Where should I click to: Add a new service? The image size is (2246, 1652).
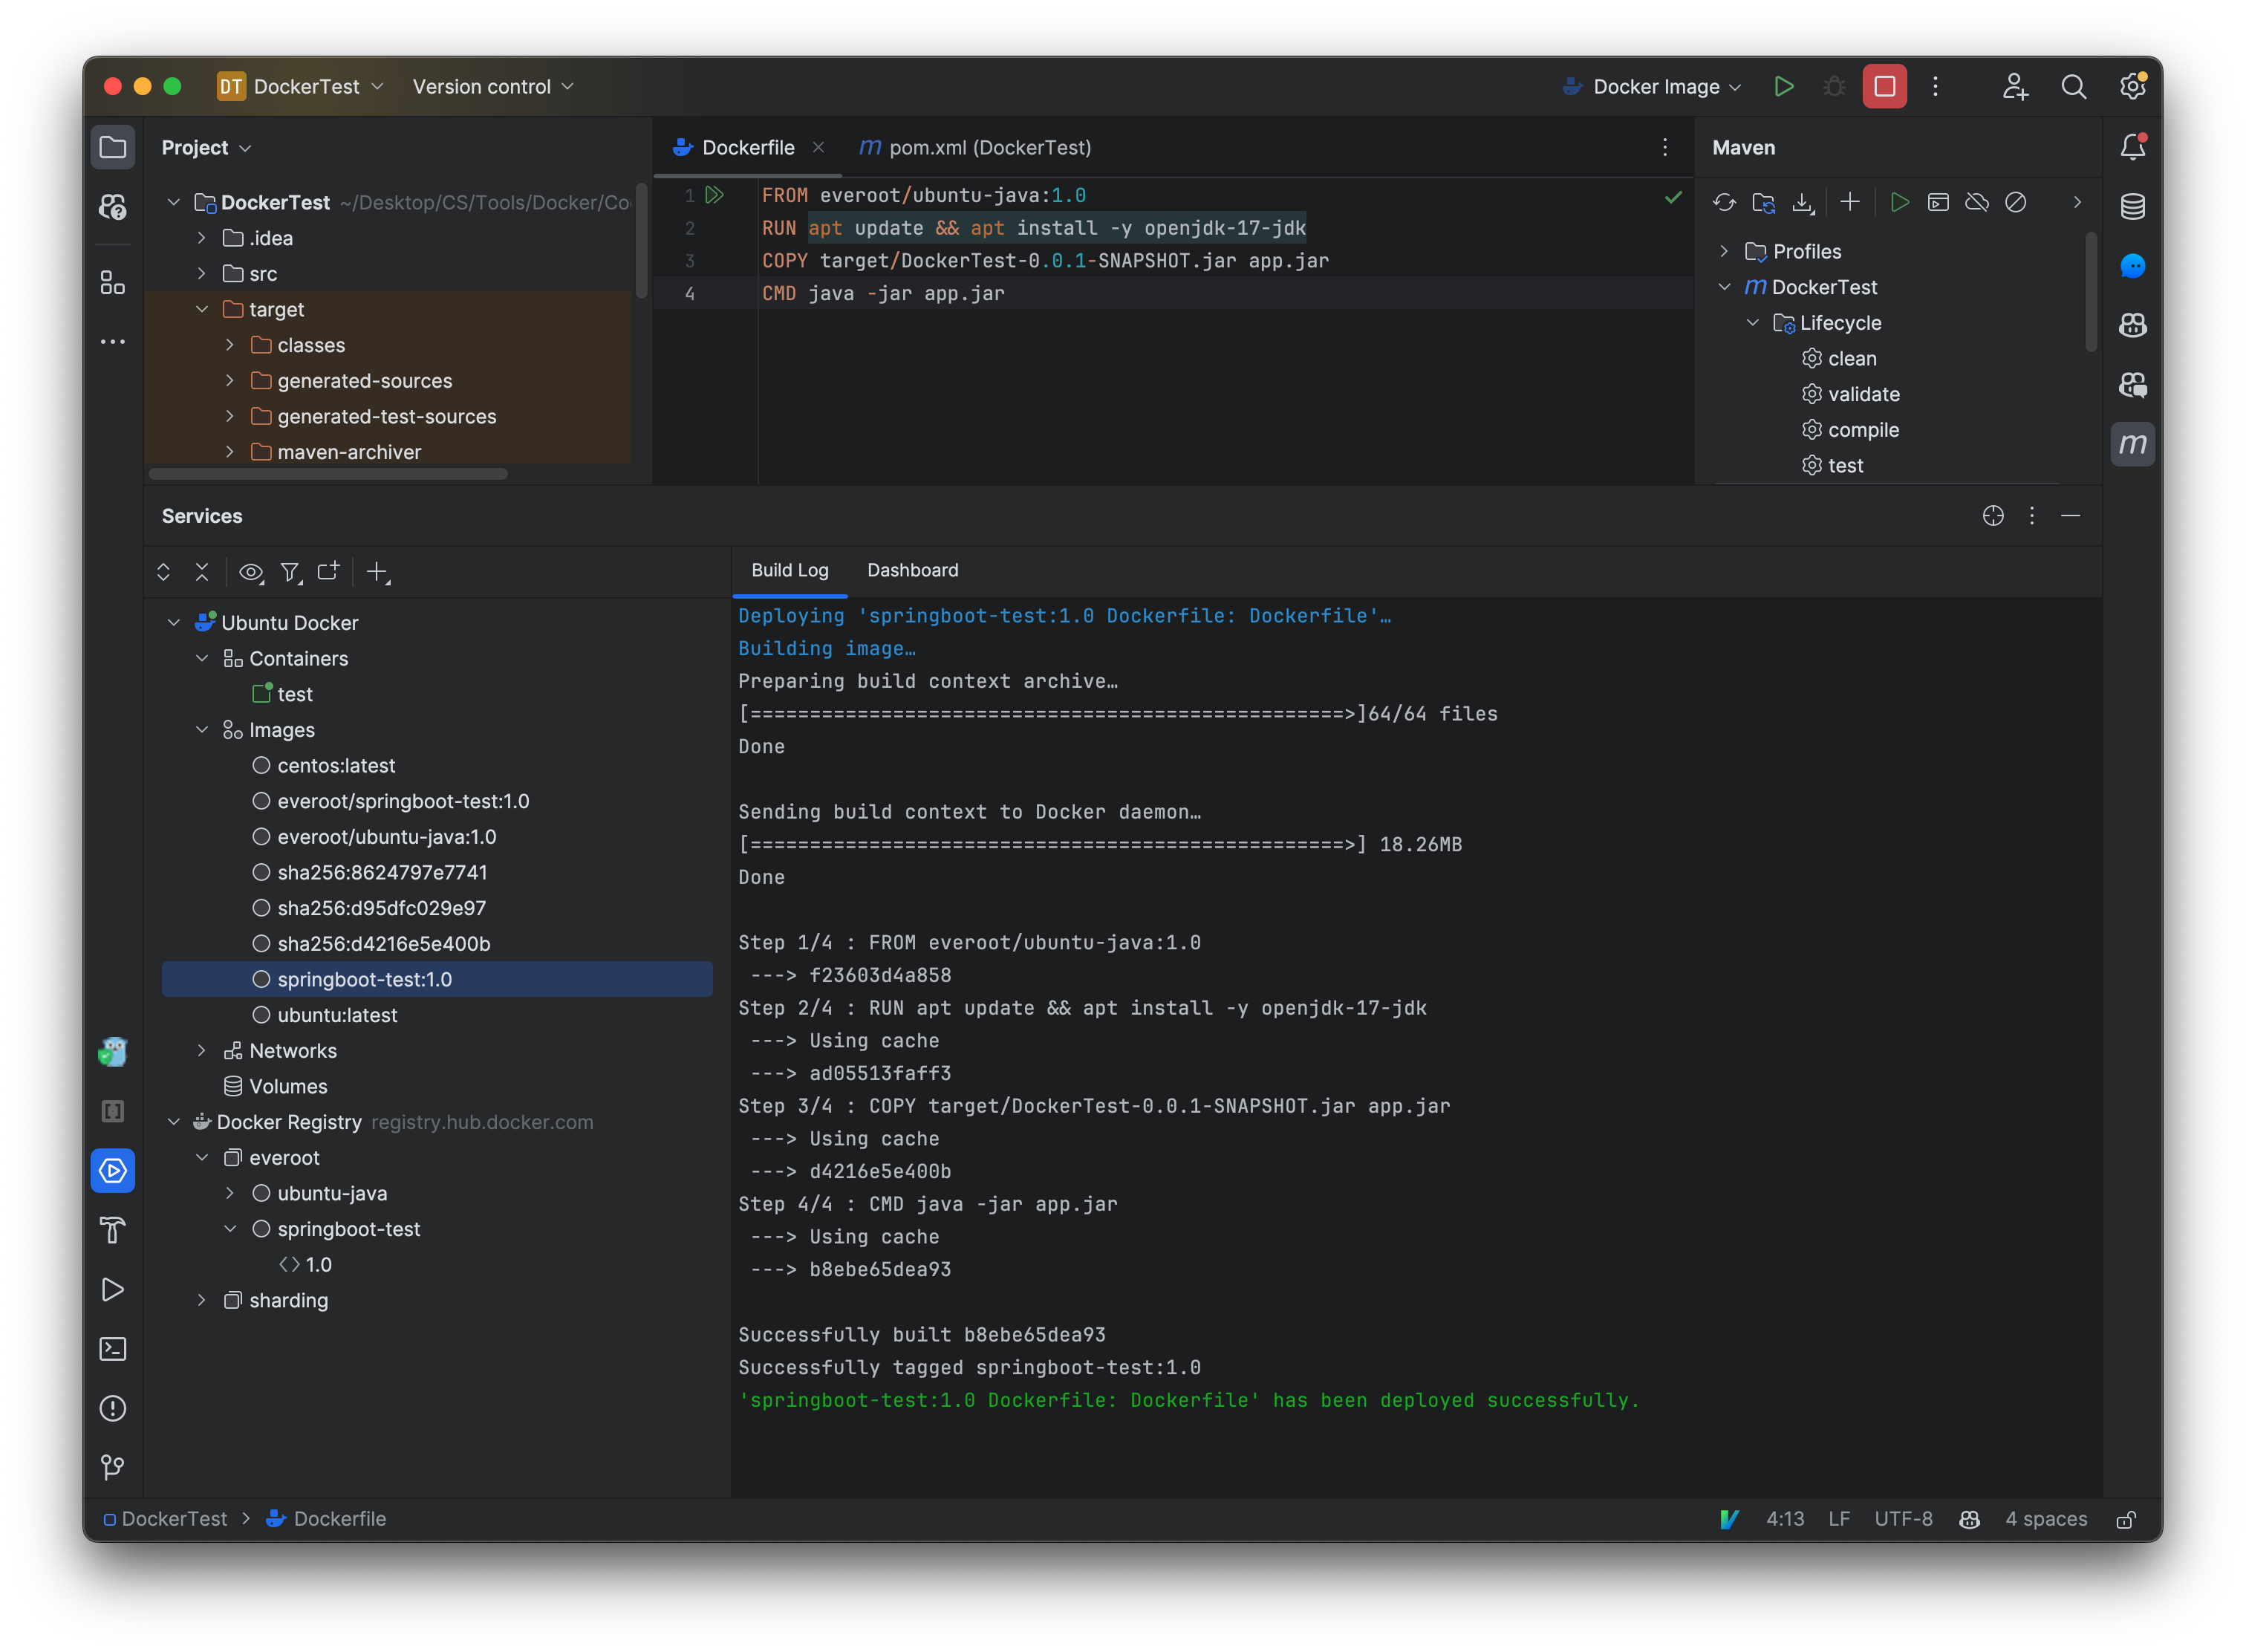point(377,572)
